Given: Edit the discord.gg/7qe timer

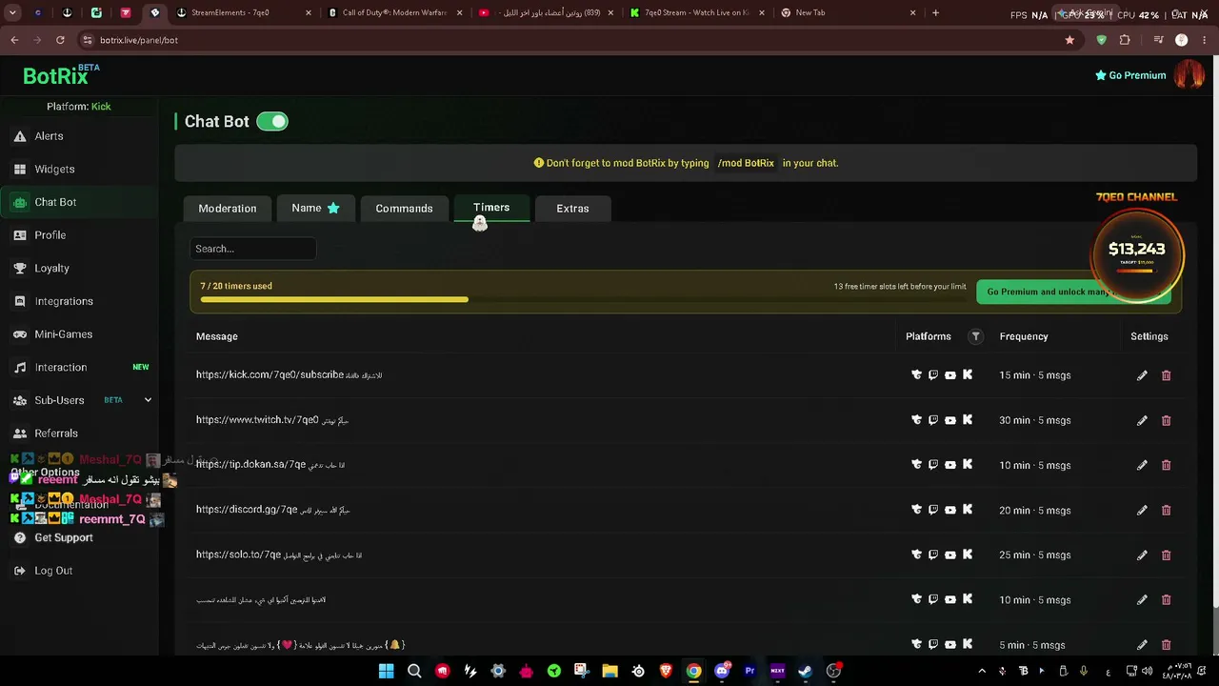Looking at the screenshot, I should tap(1142, 510).
